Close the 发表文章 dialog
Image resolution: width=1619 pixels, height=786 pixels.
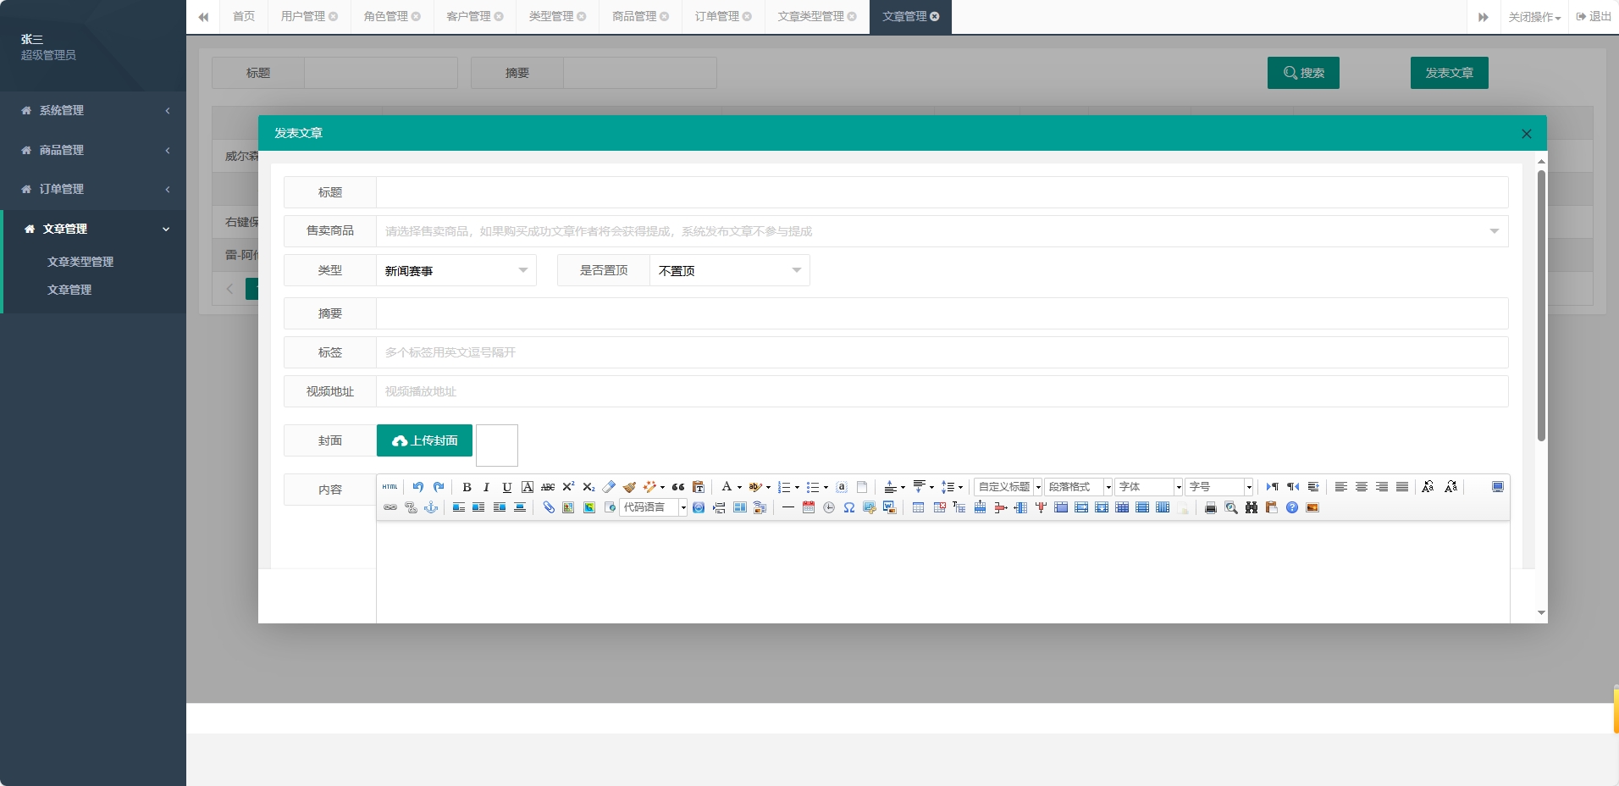click(x=1526, y=134)
